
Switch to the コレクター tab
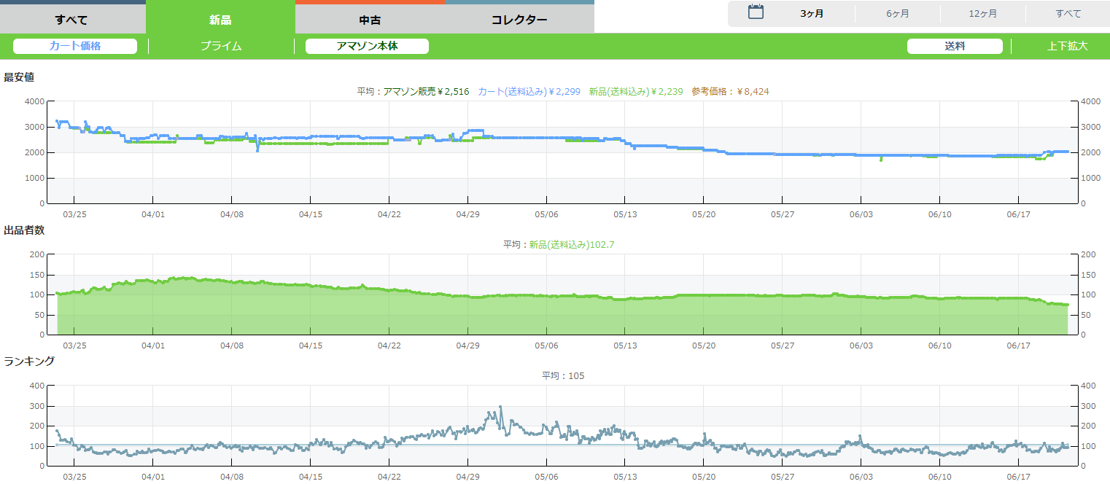[519, 20]
